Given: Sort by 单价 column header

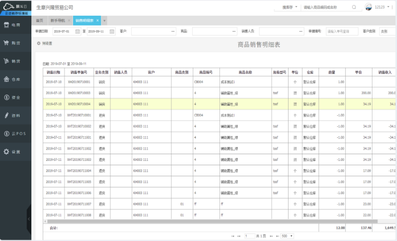Looking at the screenshot, I should point(359,73).
